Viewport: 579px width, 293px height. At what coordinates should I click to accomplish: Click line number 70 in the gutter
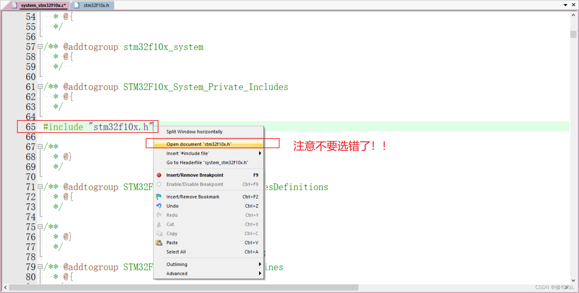click(31, 177)
